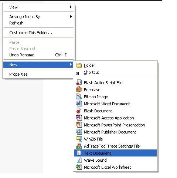The height and width of the screenshot is (178, 177).
Task: Click the Bitmap Image paintbrush icon
Action: pyautogui.click(x=79, y=96)
